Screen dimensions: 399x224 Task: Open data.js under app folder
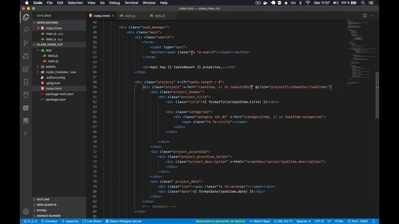click(x=52, y=55)
